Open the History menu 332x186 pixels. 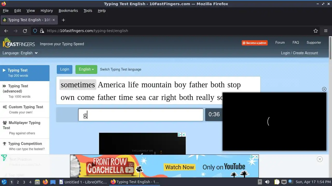(x=47, y=11)
